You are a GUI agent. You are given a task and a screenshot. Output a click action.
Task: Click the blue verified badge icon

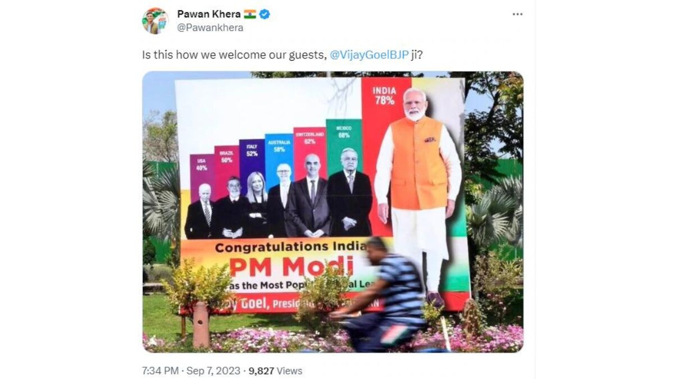265,14
